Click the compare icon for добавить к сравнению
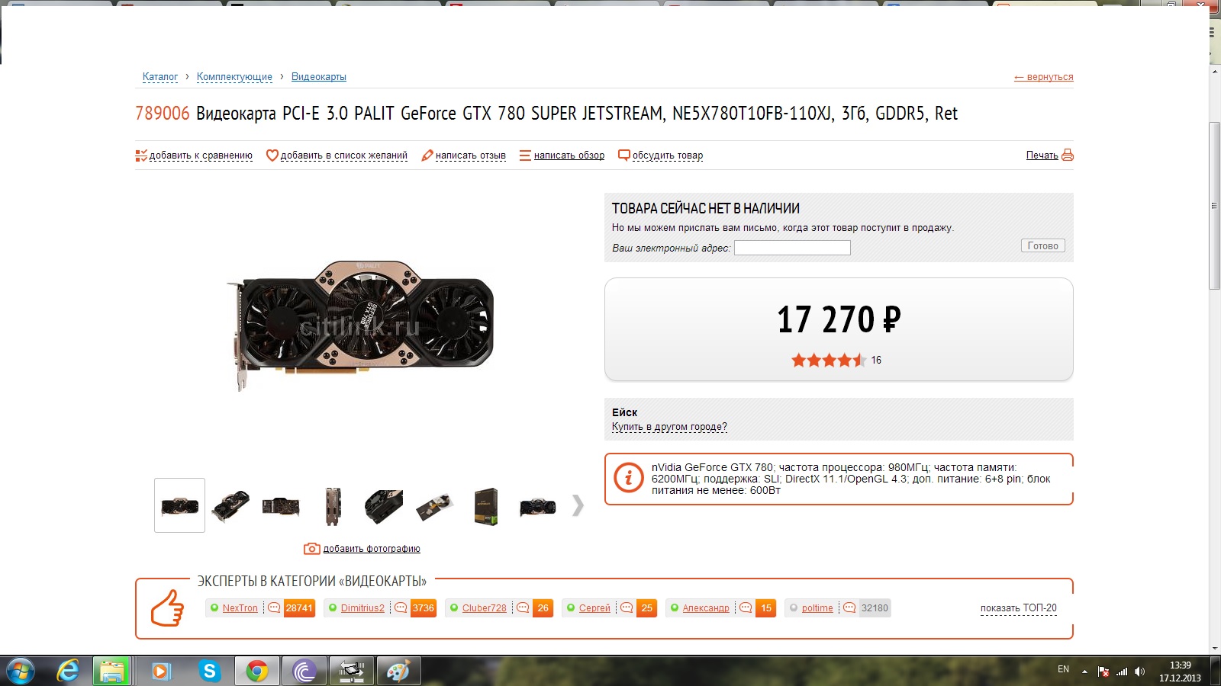This screenshot has height=686, width=1221. click(141, 155)
